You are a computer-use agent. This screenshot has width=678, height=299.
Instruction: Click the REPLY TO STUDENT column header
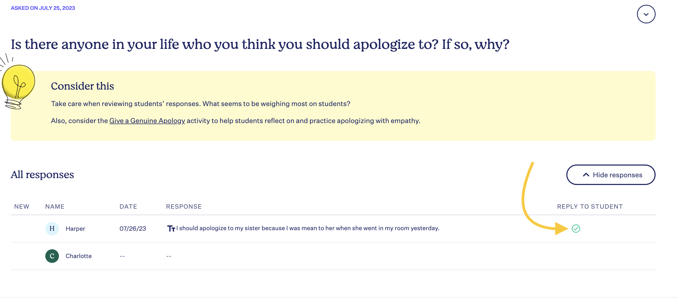[x=590, y=207]
